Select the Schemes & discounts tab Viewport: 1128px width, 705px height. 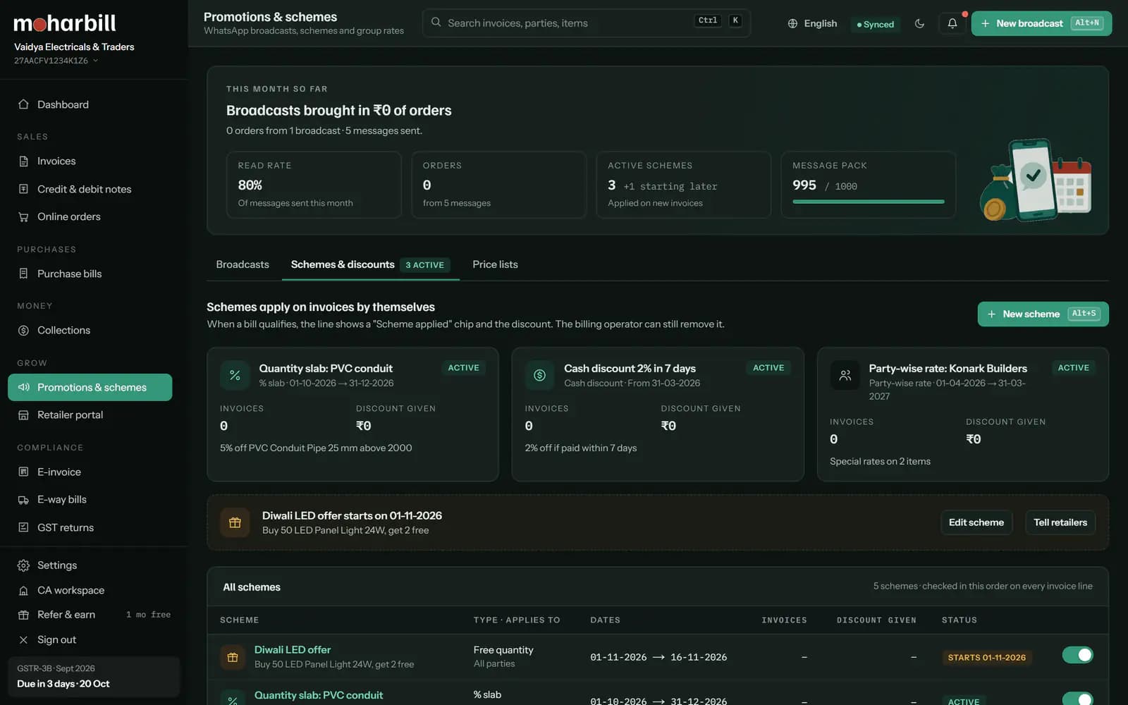(370, 264)
